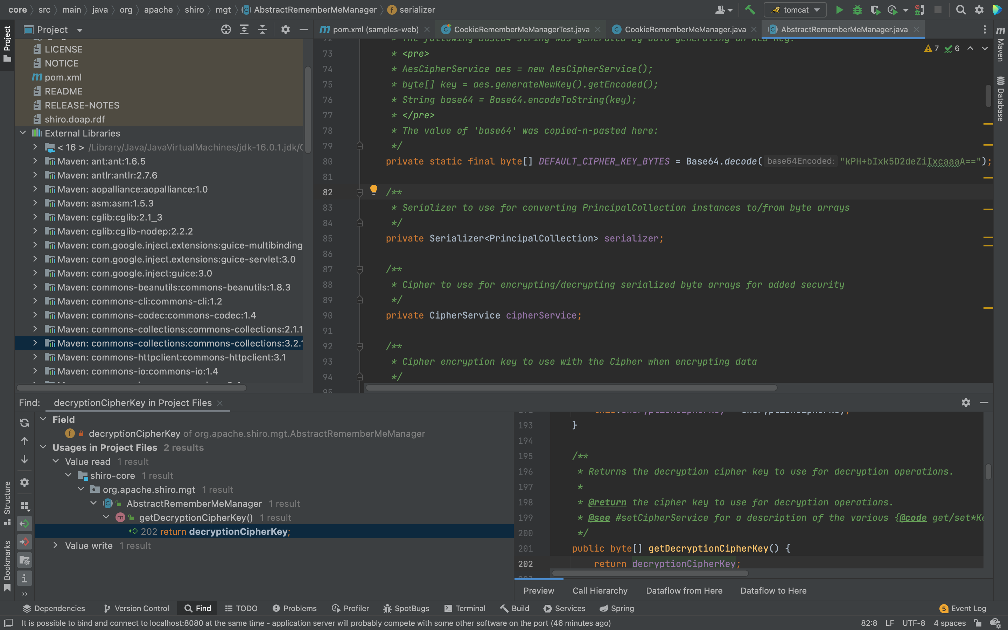The image size is (1008, 630).
Task: Open Search Everywhere magnifier icon
Action: point(961,9)
